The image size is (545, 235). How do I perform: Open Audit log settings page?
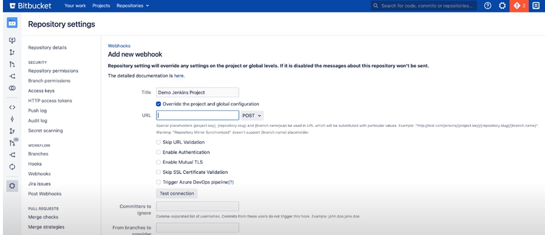tap(38, 120)
